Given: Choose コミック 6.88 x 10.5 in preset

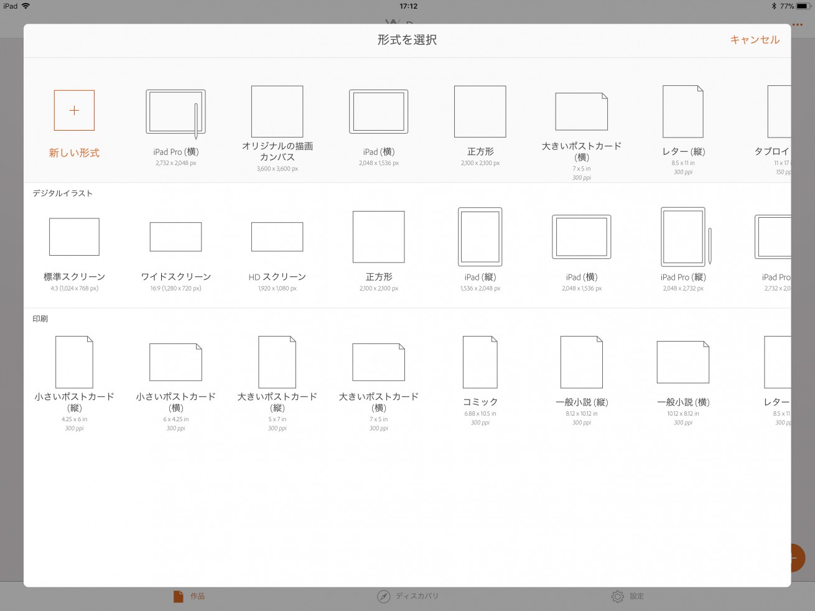Looking at the screenshot, I should click(x=480, y=381).
